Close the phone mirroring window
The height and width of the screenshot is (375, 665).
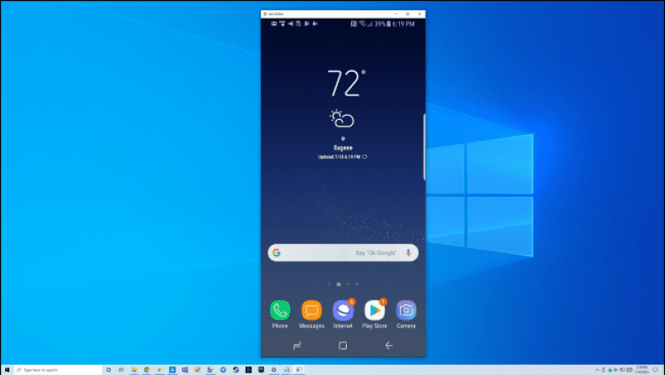click(419, 14)
